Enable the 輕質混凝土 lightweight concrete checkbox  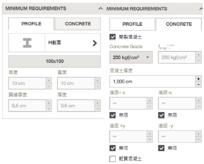click(113, 159)
